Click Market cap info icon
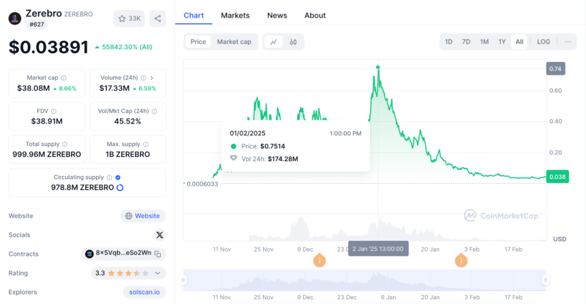 [64, 78]
